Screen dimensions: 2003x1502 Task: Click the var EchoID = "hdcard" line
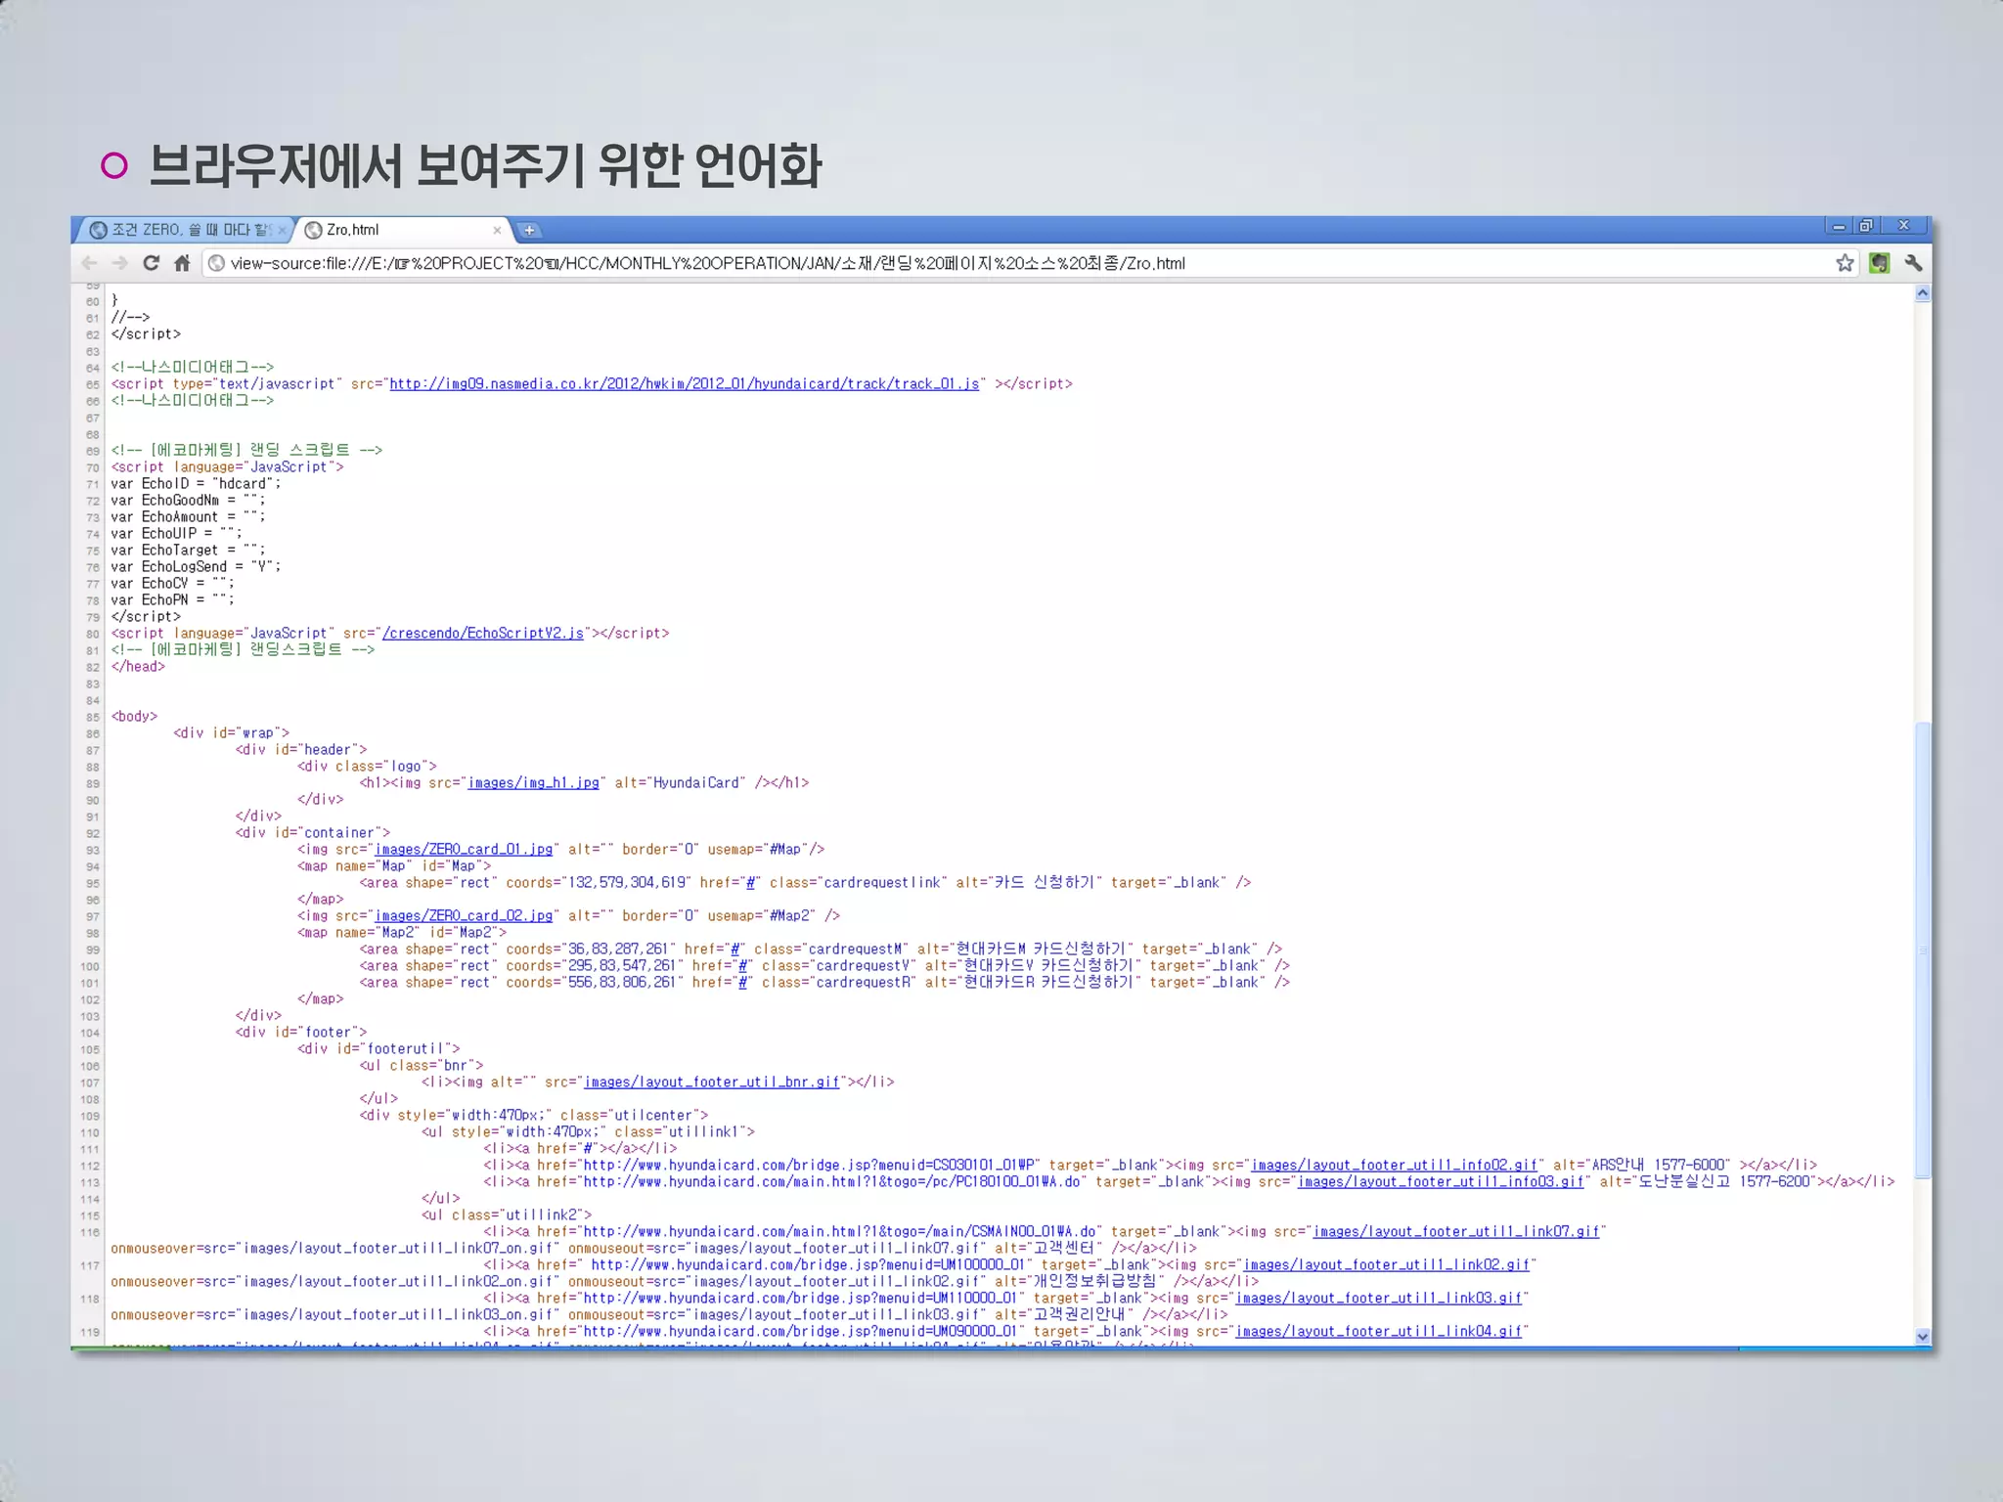pyautogui.click(x=196, y=484)
